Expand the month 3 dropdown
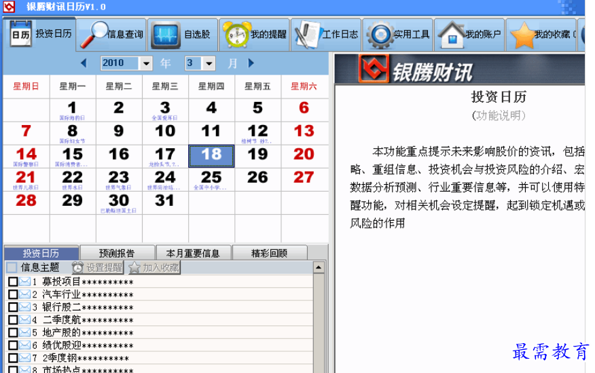The width and height of the screenshot is (595, 373). 209,63
